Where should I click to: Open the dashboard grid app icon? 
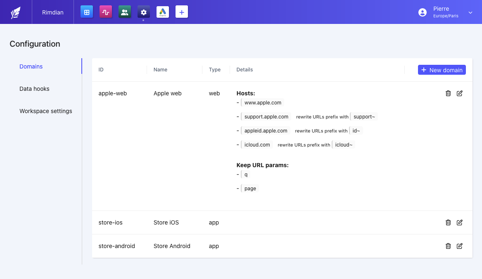tap(86, 12)
